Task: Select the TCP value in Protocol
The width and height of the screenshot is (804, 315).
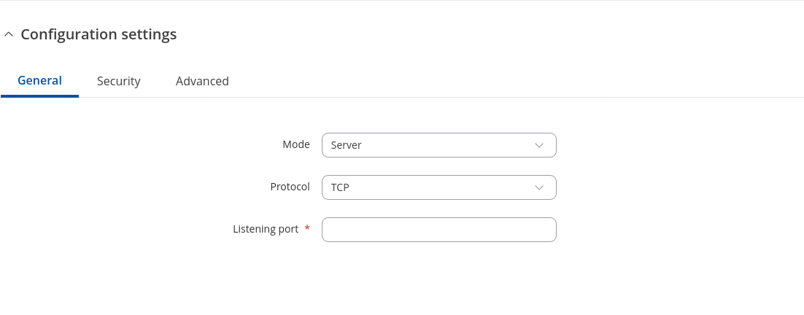Action: (340, 187)
